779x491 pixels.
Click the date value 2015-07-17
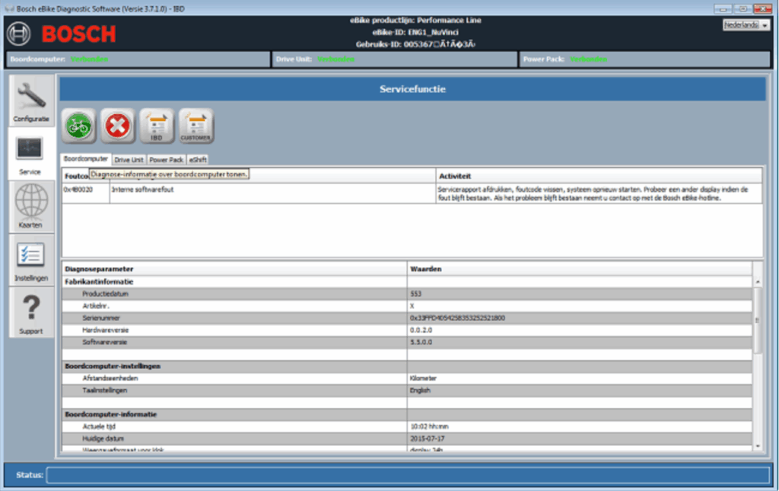[428, 438]
